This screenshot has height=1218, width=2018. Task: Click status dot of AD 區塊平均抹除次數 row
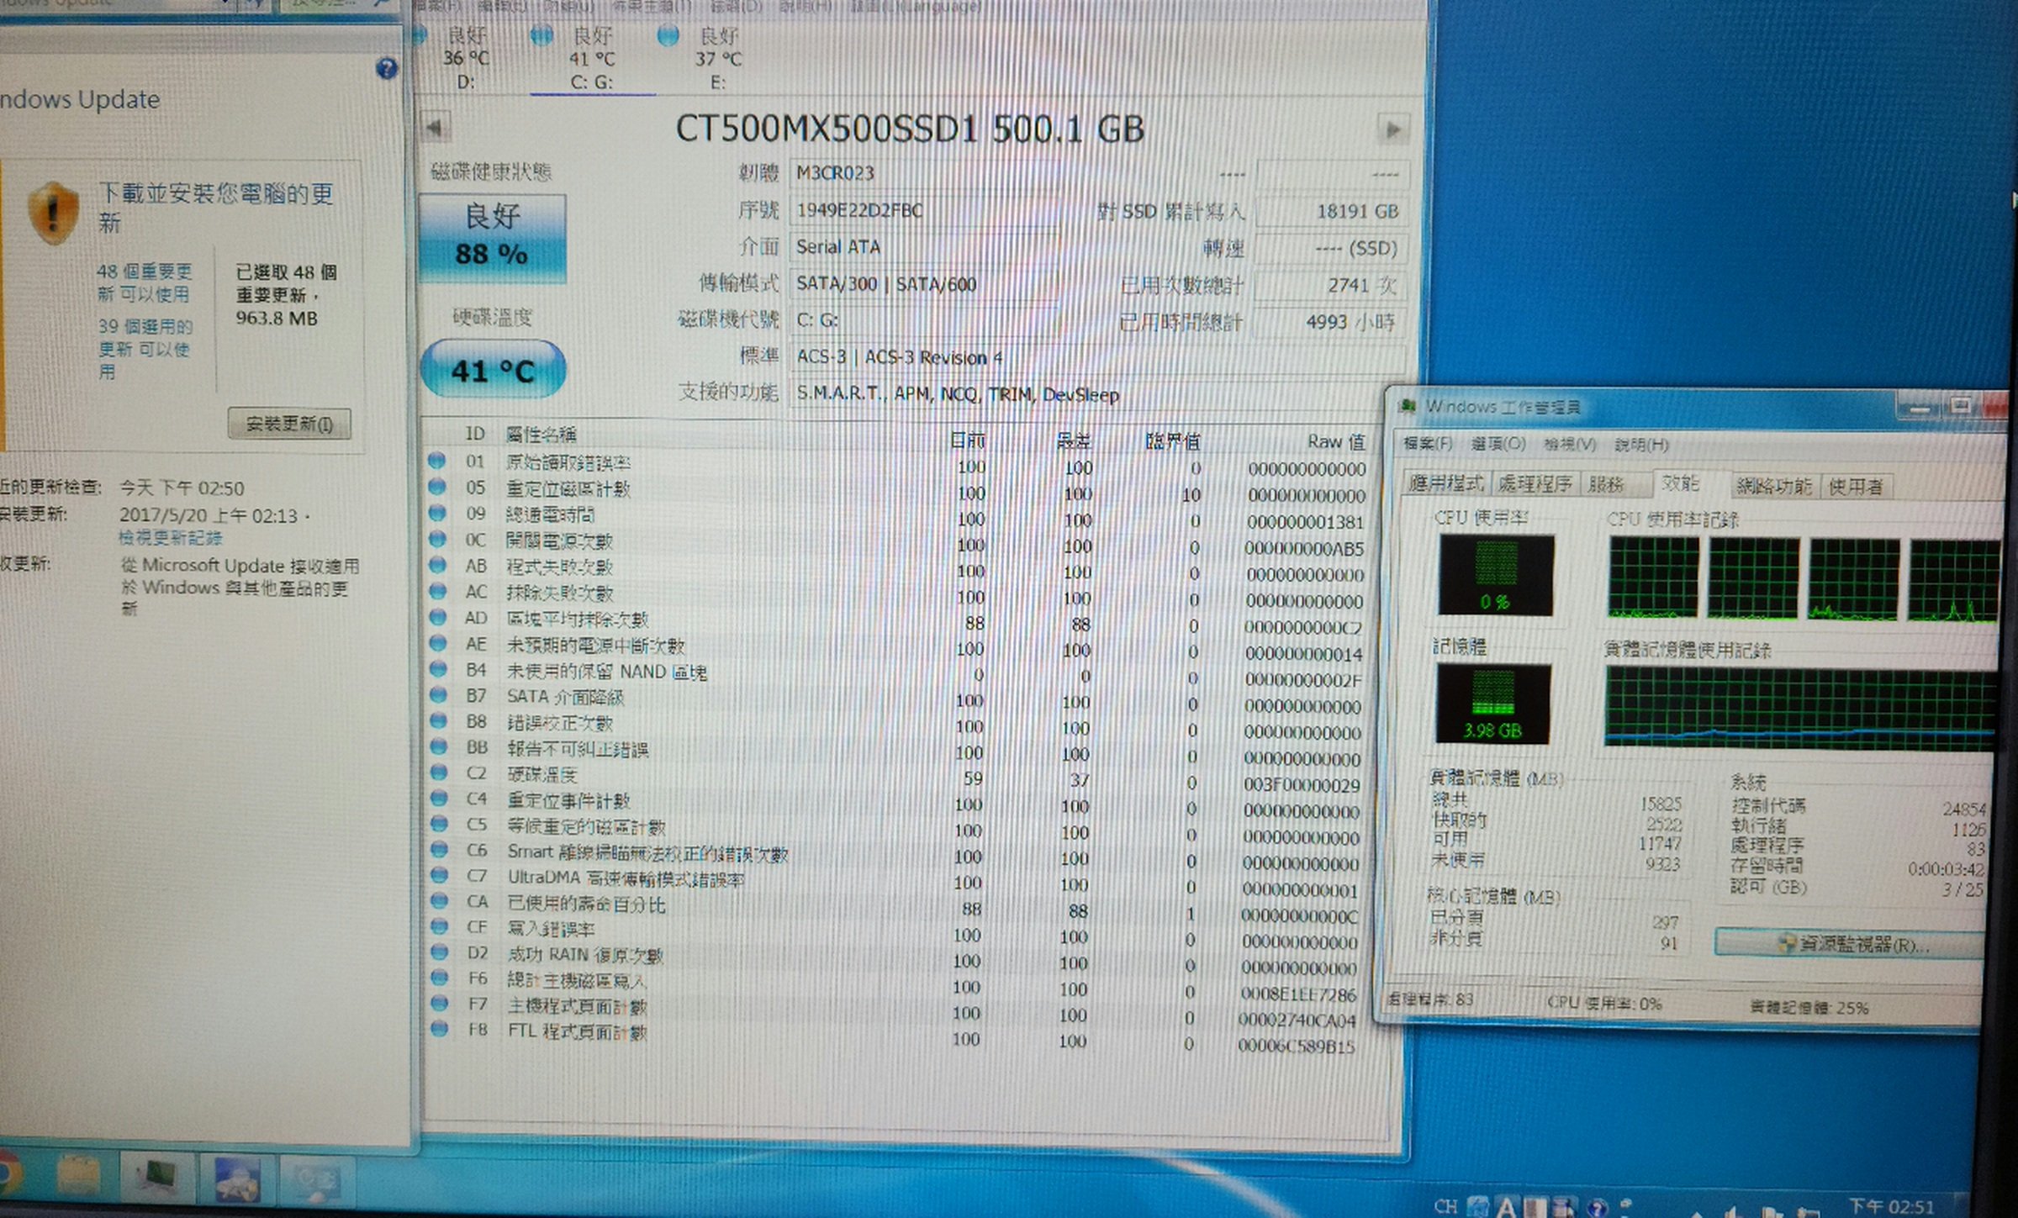437,617
